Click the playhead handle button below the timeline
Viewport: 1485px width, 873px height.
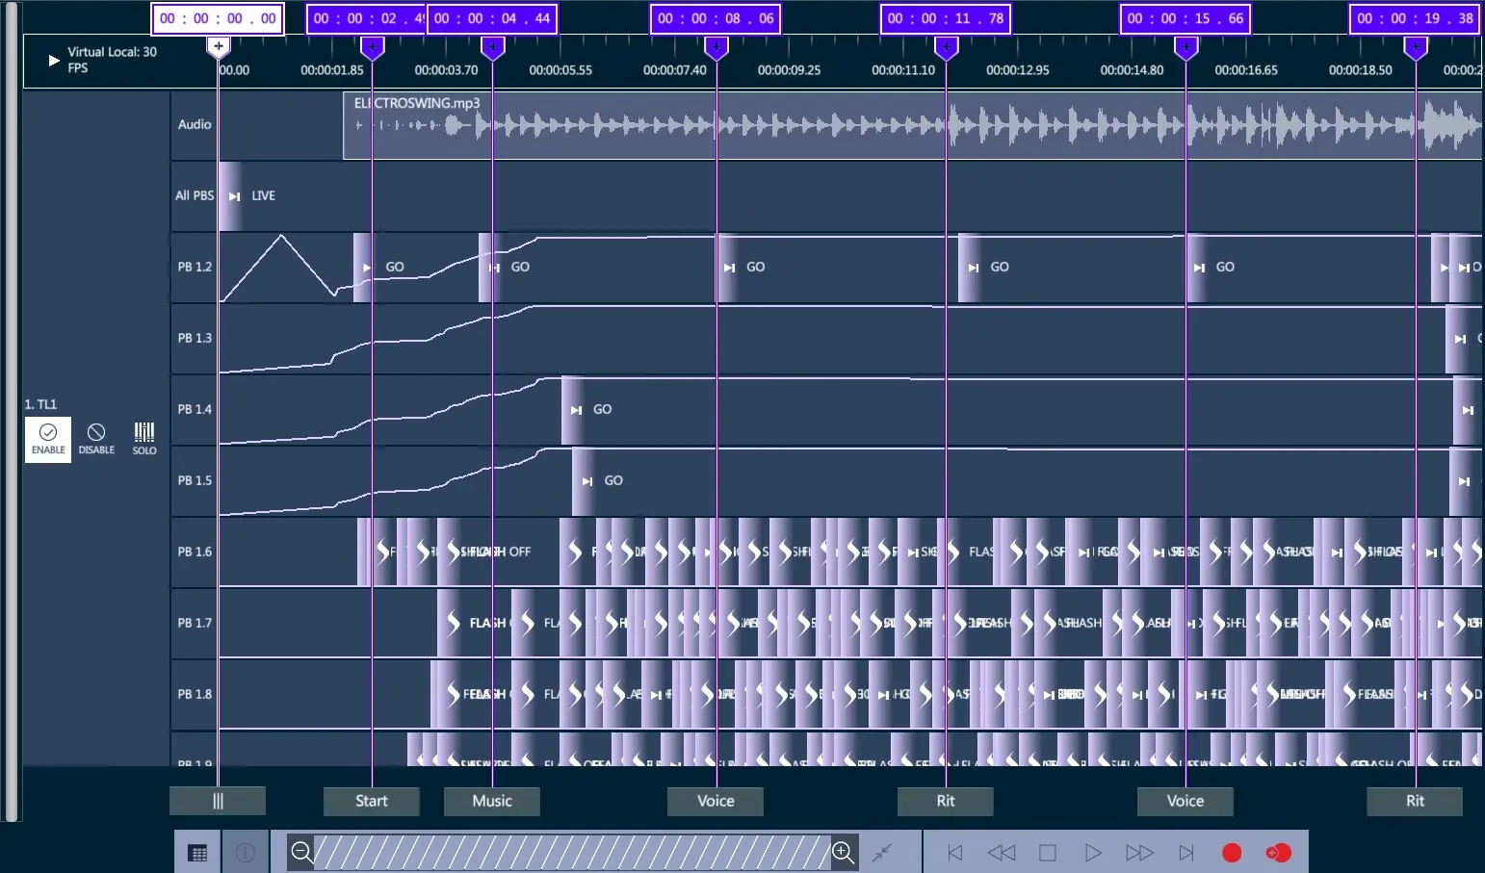[x=218, y=801]
